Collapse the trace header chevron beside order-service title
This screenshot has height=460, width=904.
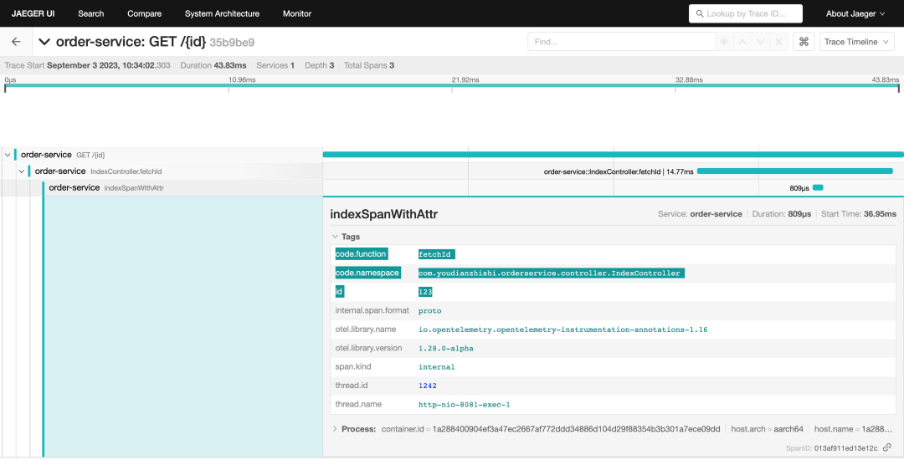coord(44,42)
